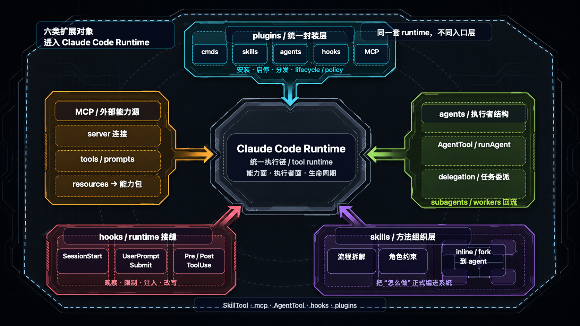Click the "SkillTool · mcp · AgentTool · hooks · plugins" footer

tap(290, 305)
